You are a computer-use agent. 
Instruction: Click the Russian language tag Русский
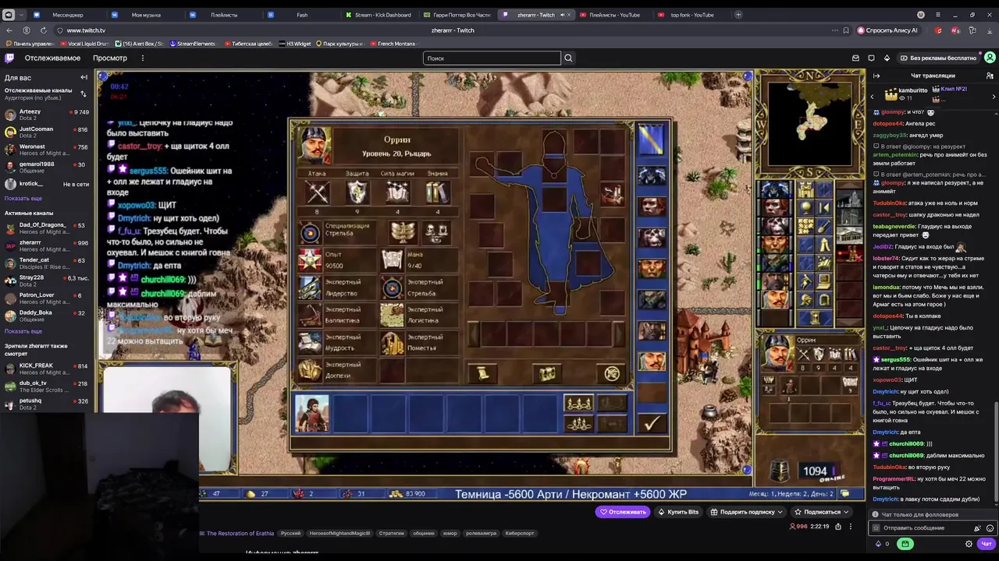[x=290, y=533]
